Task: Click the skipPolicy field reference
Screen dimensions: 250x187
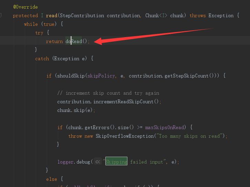Action: click(x=101, y=76)
